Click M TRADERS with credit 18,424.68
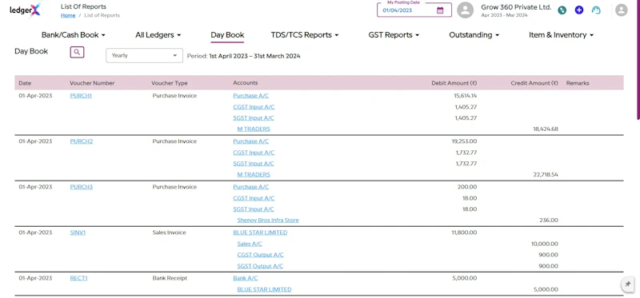640x298 pixels. click(x=254, y=129)
